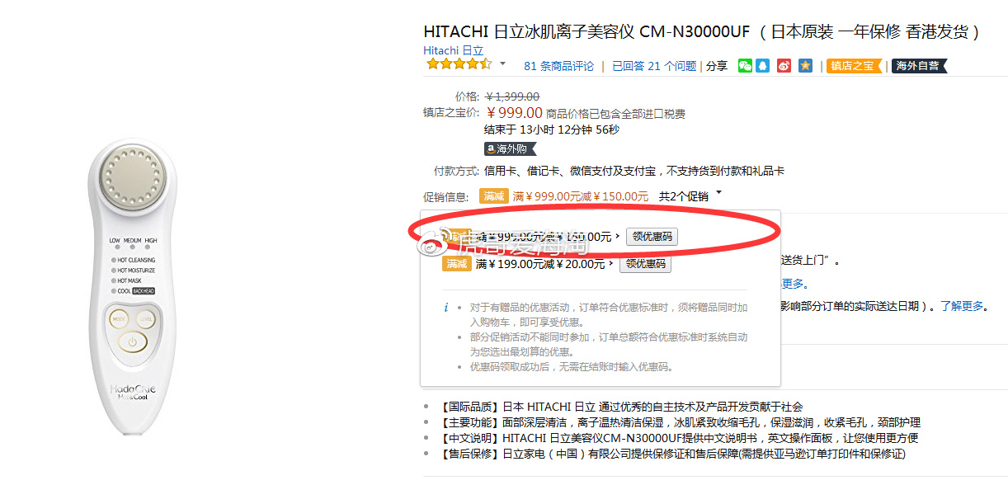Click the 海外自营 dark badge

coord(919,66)
